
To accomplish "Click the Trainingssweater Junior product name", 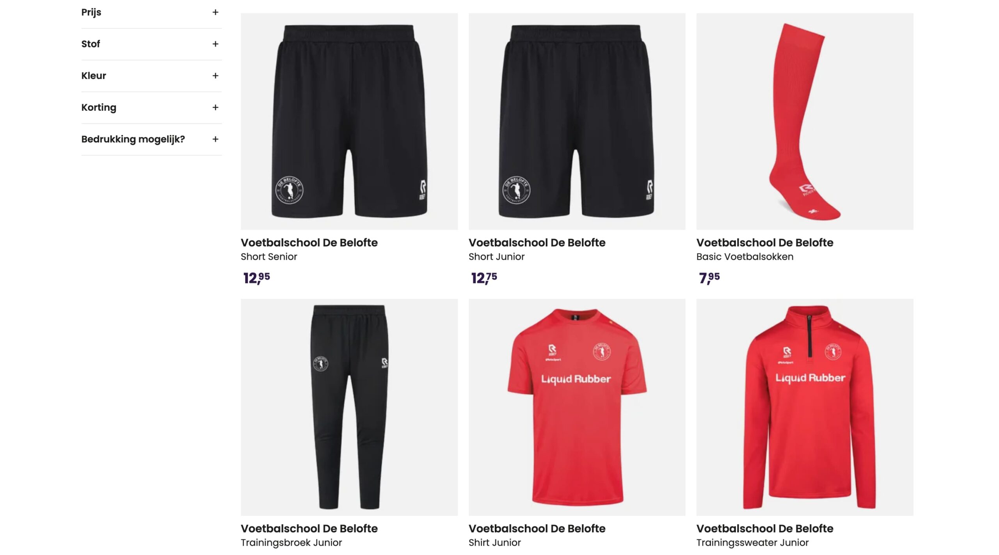I will 752,543.
